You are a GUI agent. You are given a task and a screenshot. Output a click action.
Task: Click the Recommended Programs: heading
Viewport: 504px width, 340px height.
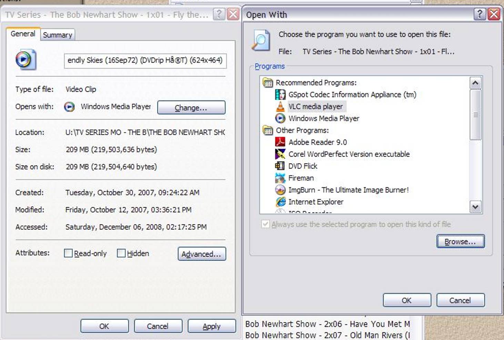[x=316, y=83]
